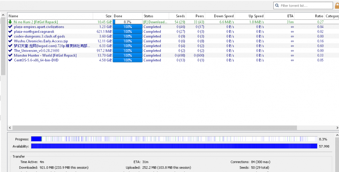Click the checkmark icon of the 720p lwgod.com torrent

point(10,46)
